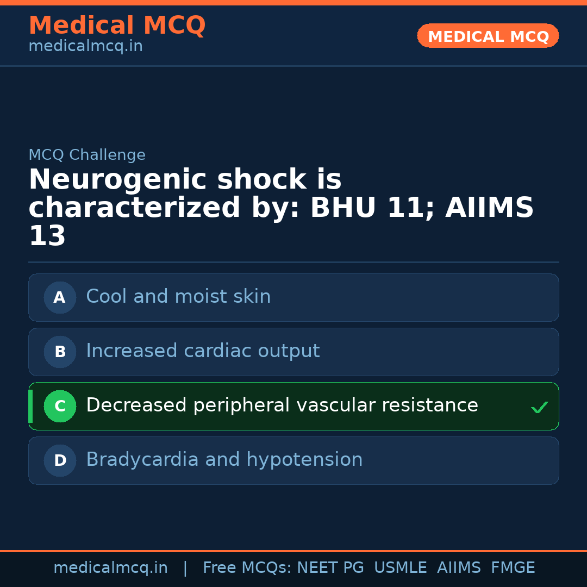
Task: Click the green bar left of option C
Action: (x=30, y=406)
